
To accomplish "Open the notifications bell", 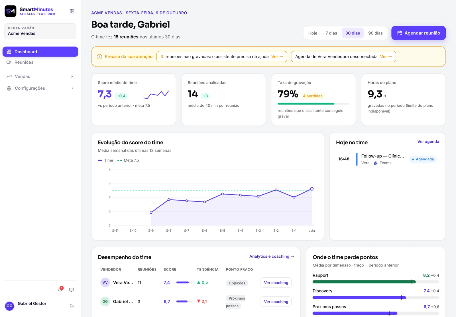I will click(x=60, y=290).
